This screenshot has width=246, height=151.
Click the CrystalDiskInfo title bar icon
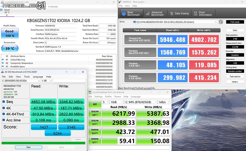tap(2, 2)
